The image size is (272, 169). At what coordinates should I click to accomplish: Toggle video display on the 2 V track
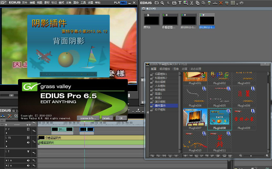pyautogui.click(x=29, y=129)
